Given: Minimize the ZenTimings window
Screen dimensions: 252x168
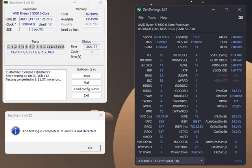Looking at the screenshot, I should [x=213, y=9].
